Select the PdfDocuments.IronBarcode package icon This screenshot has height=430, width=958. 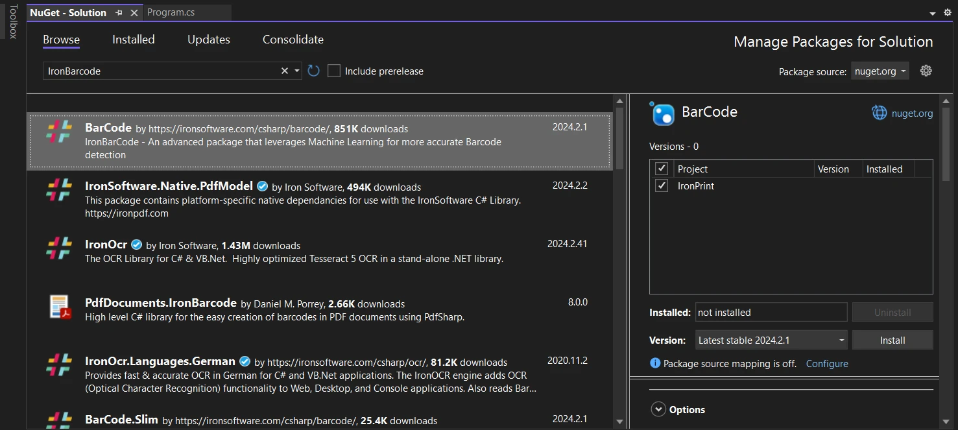pyautogui.click(x=59, y=307)
